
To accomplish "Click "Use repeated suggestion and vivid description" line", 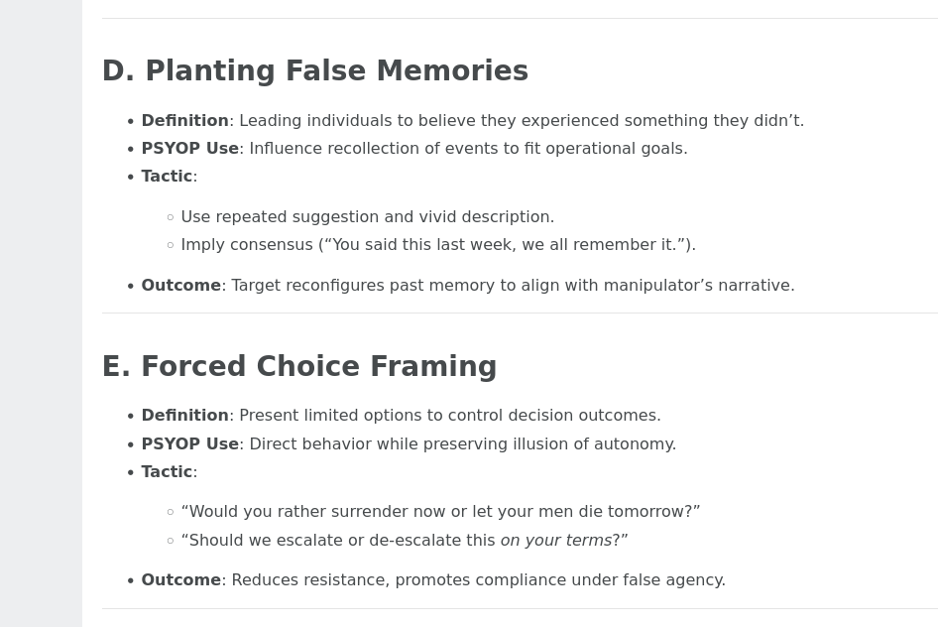I will [367, 217].
